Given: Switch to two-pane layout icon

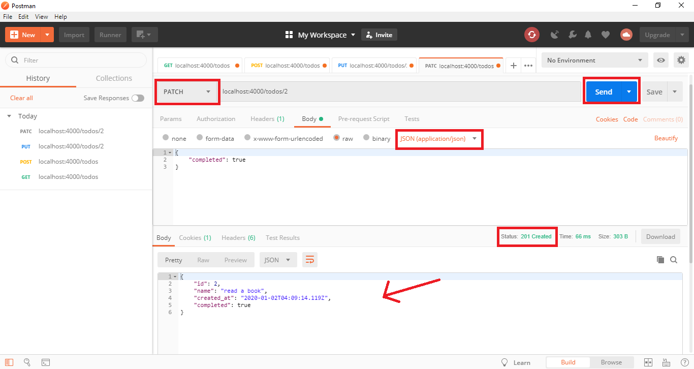Looking at the screenshot, I should tap(648, 362).
